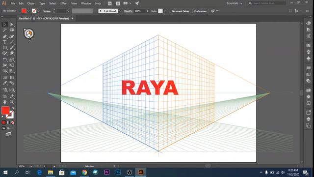
Task: Click the perspective plane switching widget
Action: pyautogui.click(x=29, y=33)
